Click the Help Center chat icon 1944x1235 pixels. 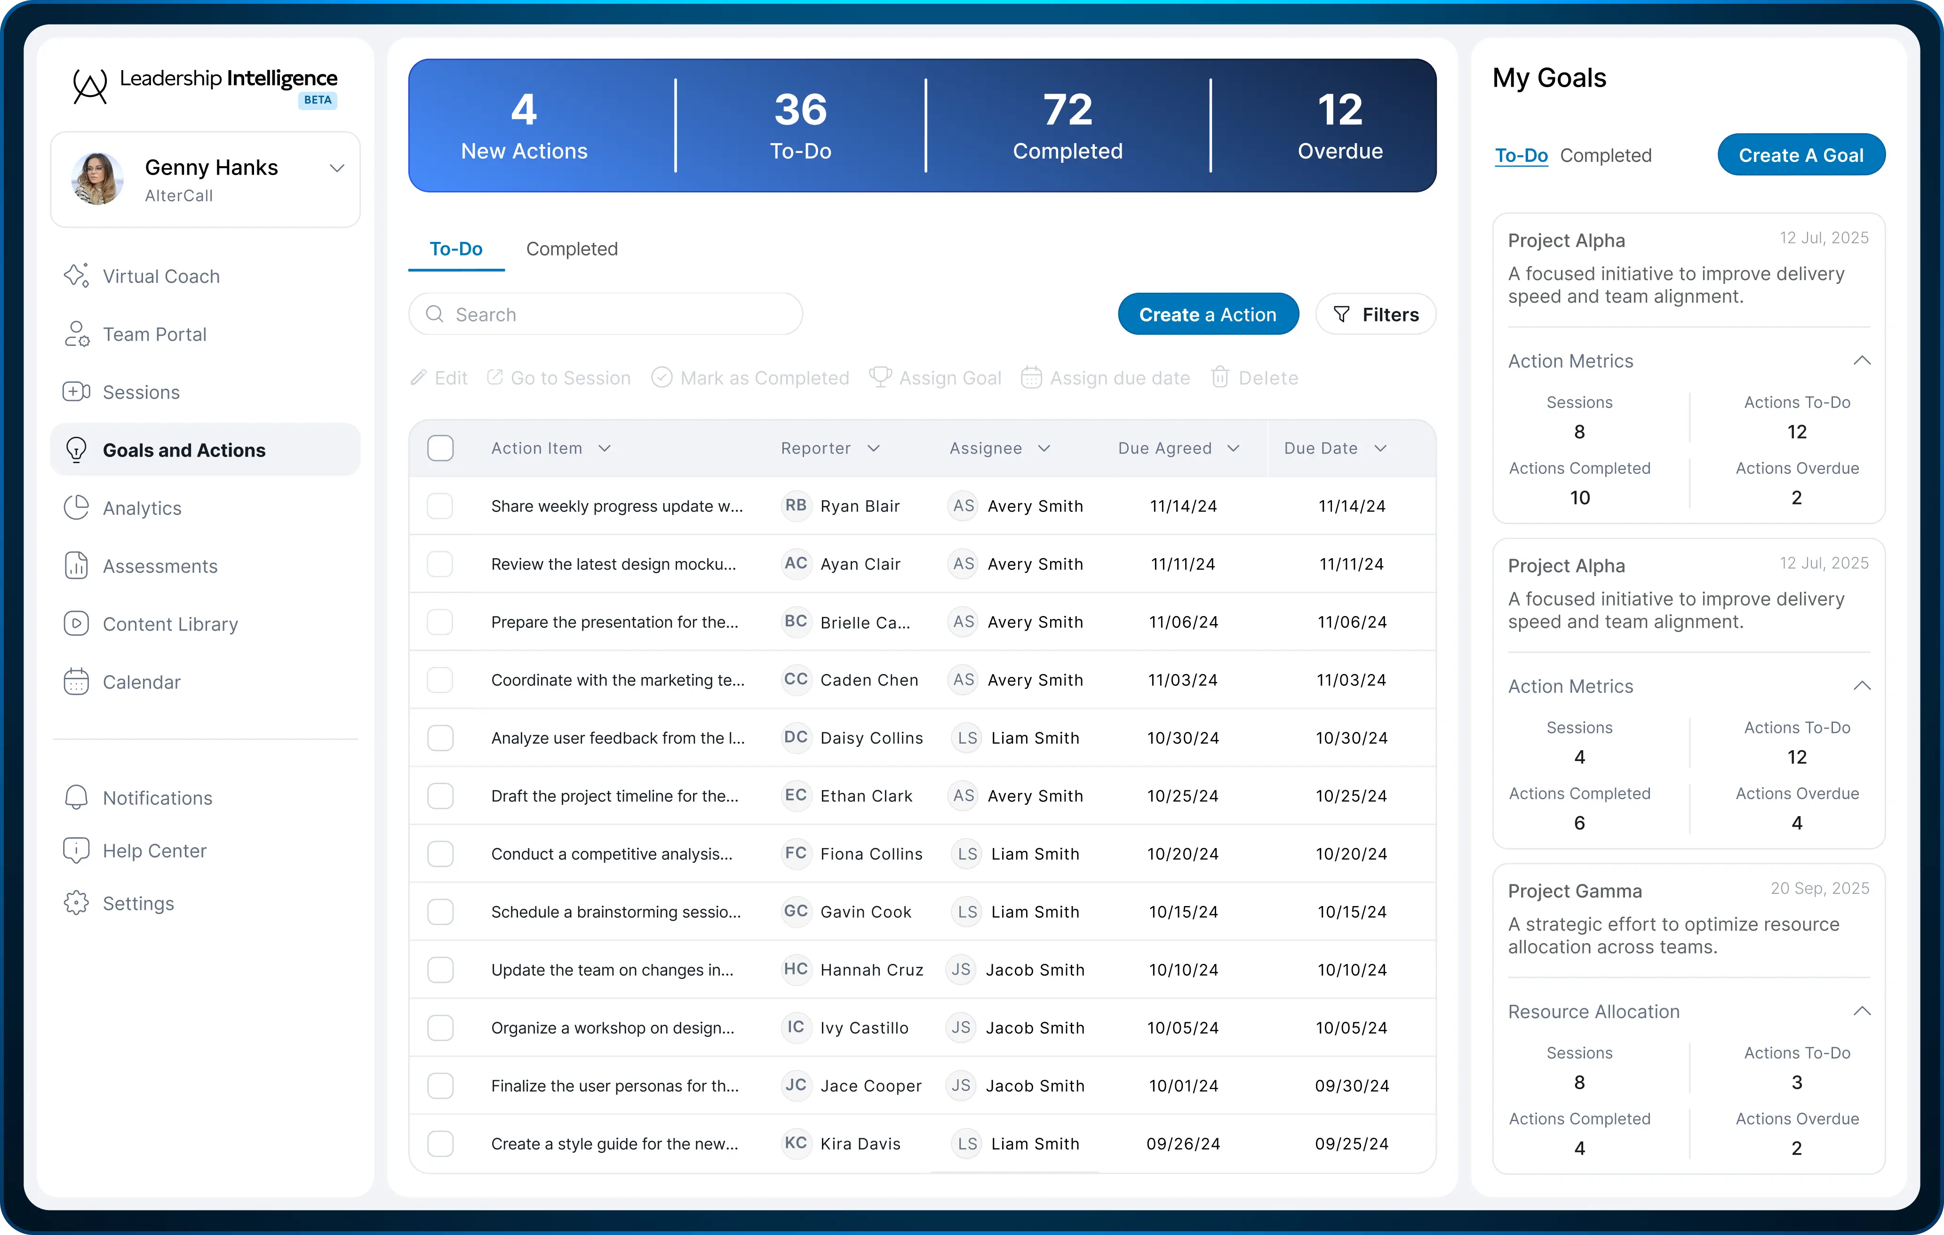click(76, 850)
